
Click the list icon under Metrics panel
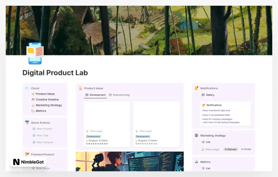(x=203, y=168)
